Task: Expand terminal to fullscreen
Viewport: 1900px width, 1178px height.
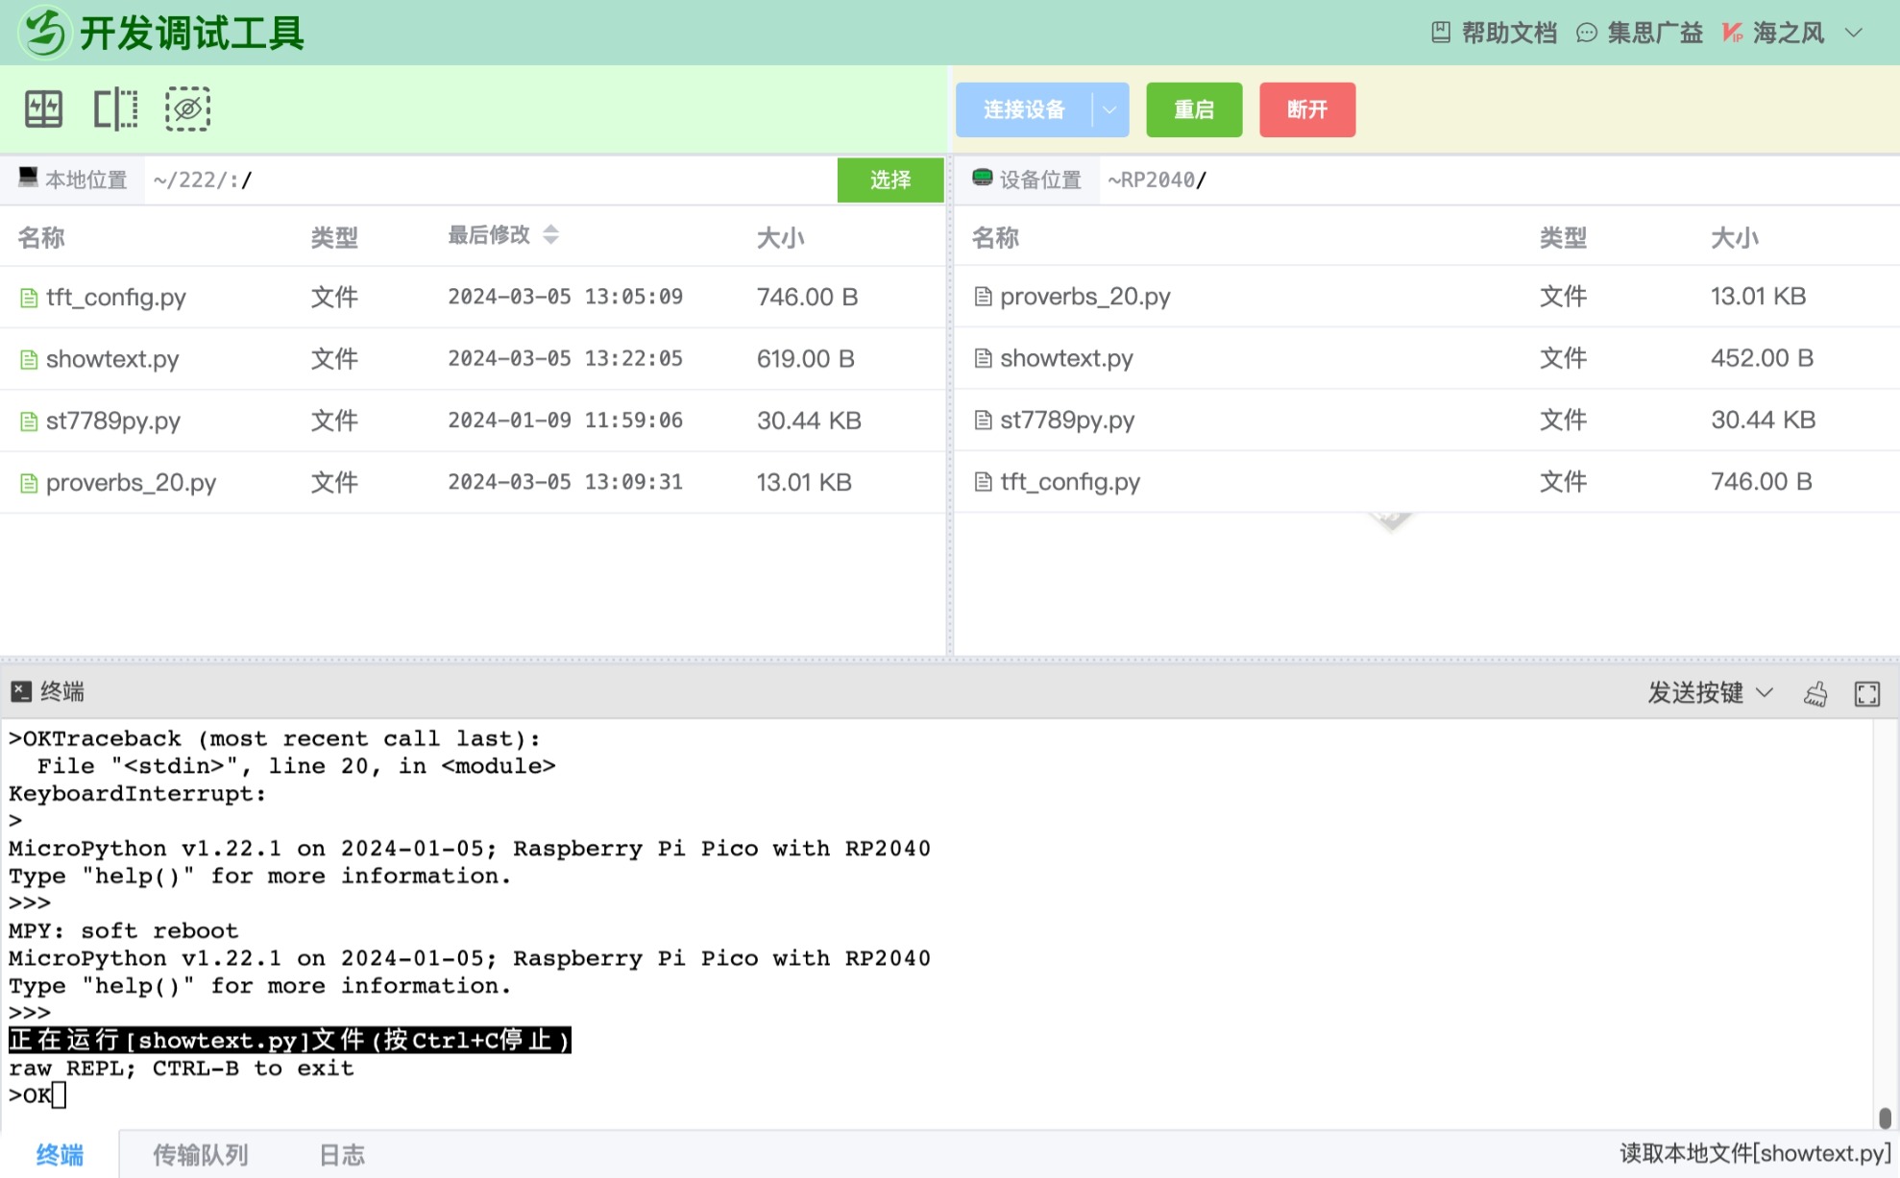Action: pos(1866,693)
